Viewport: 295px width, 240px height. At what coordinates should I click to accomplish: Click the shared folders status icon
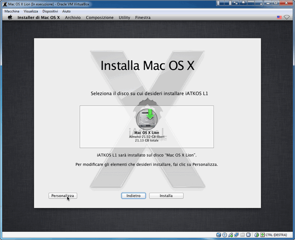[x=242, y=235]
